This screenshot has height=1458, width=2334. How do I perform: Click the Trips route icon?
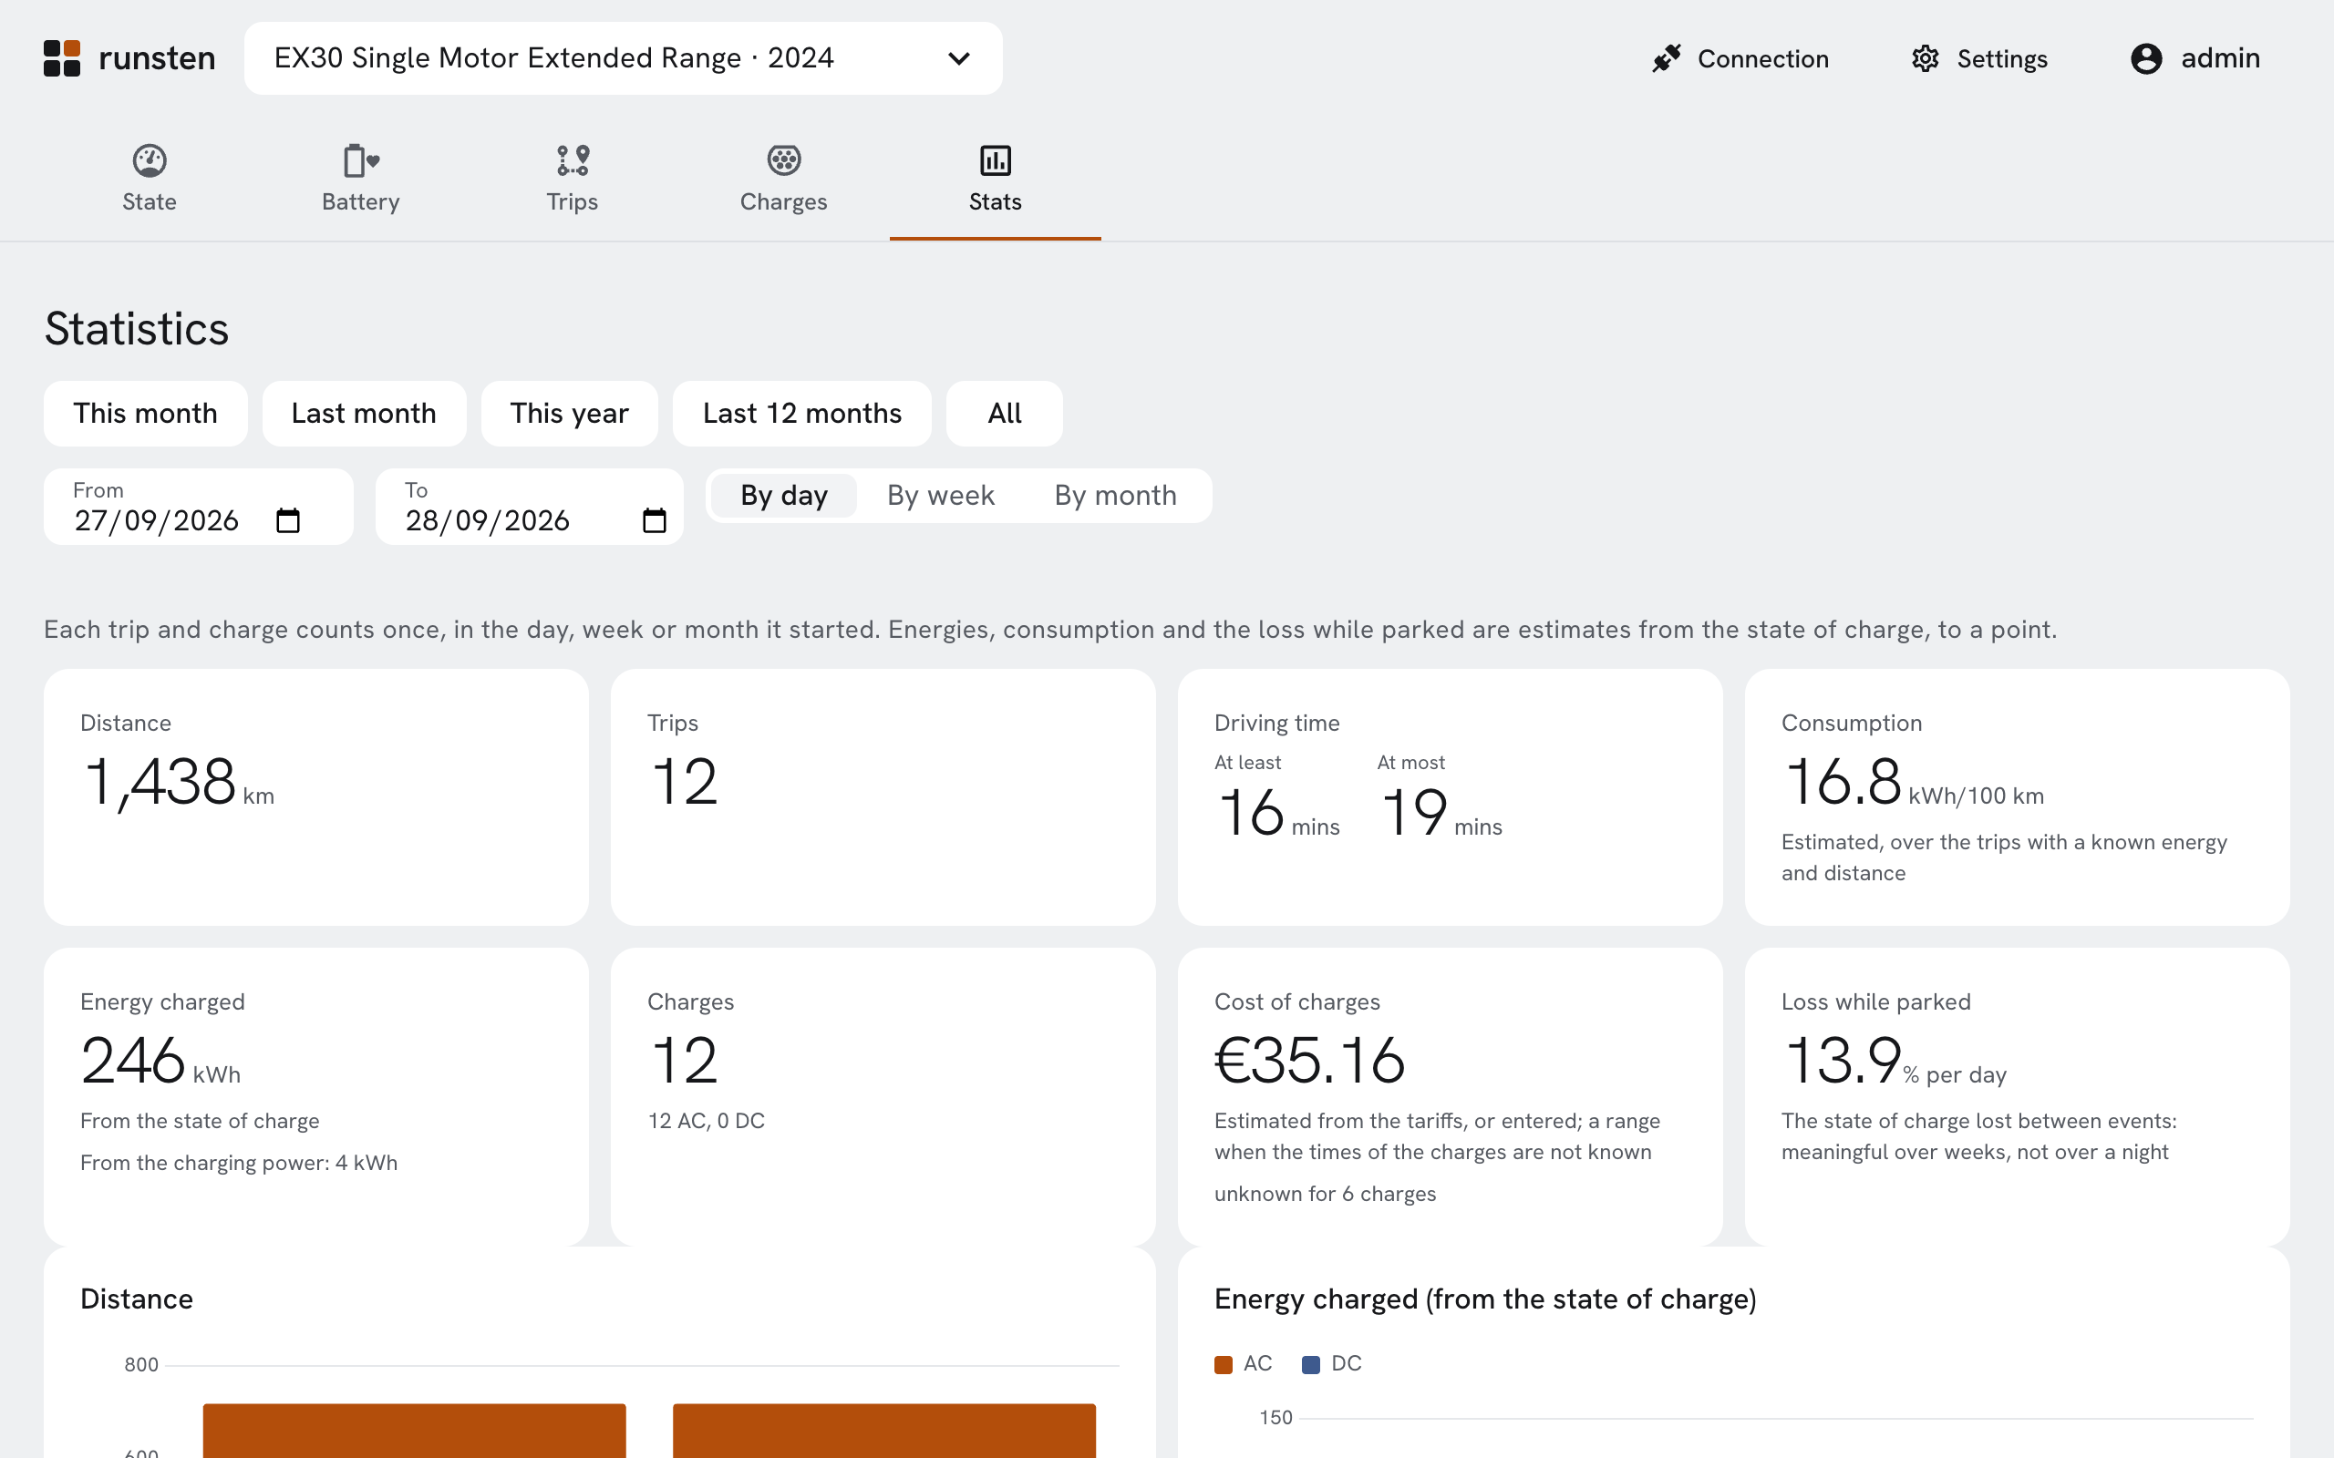click(573, 160)
